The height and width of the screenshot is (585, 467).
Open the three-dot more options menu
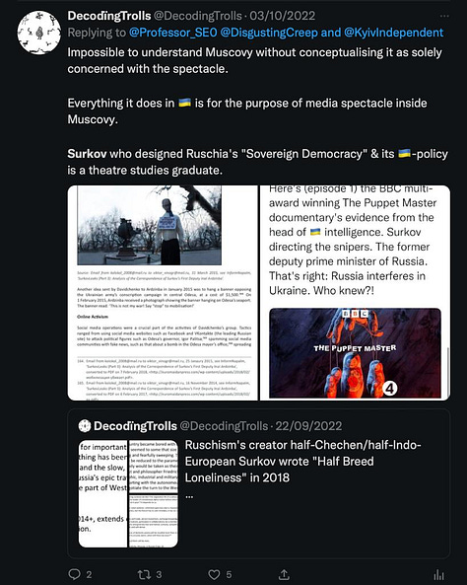point(444,16)
